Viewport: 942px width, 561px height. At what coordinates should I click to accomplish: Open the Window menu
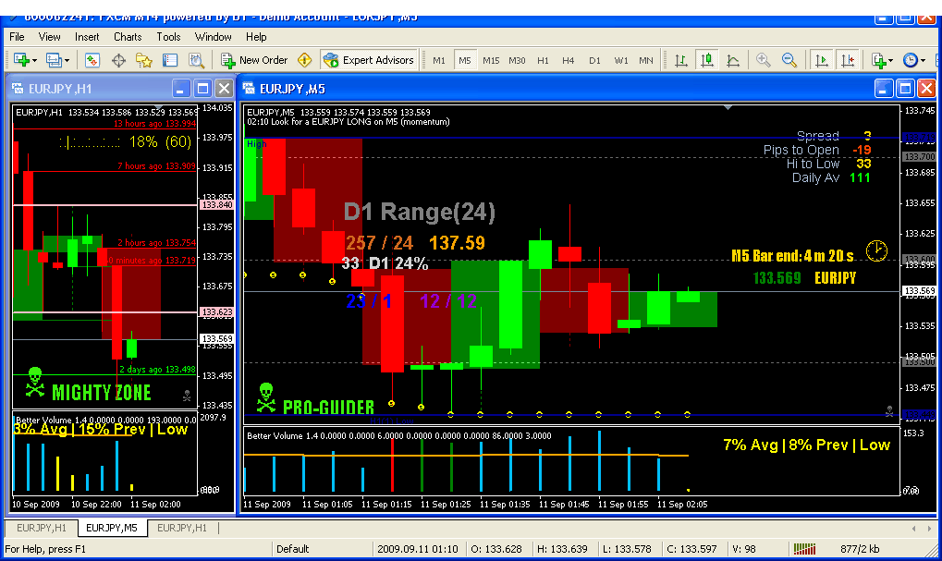(x=214, y=37)
